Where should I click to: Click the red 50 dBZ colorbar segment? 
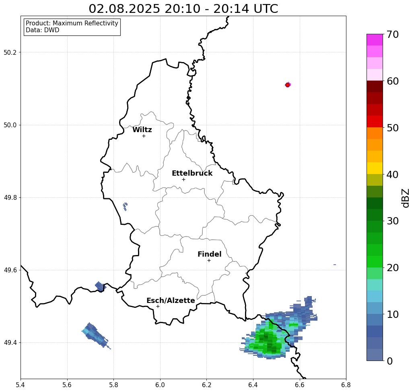pyautogui.click(x=375, y=122)
